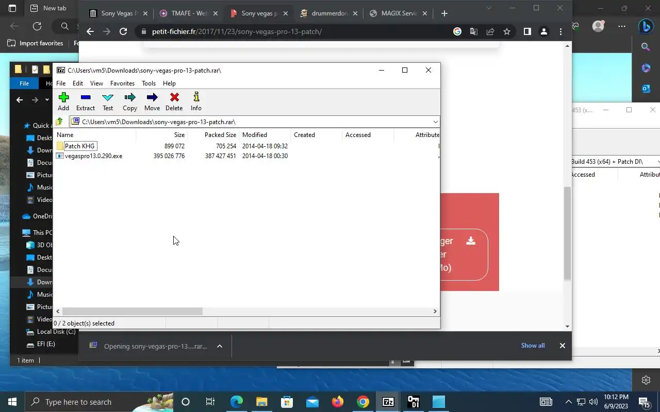Open the Edit menu in 7-Zip

(78, 83)
